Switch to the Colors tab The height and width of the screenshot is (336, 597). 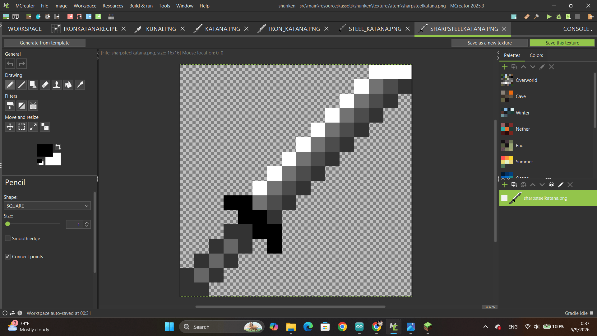536,55
